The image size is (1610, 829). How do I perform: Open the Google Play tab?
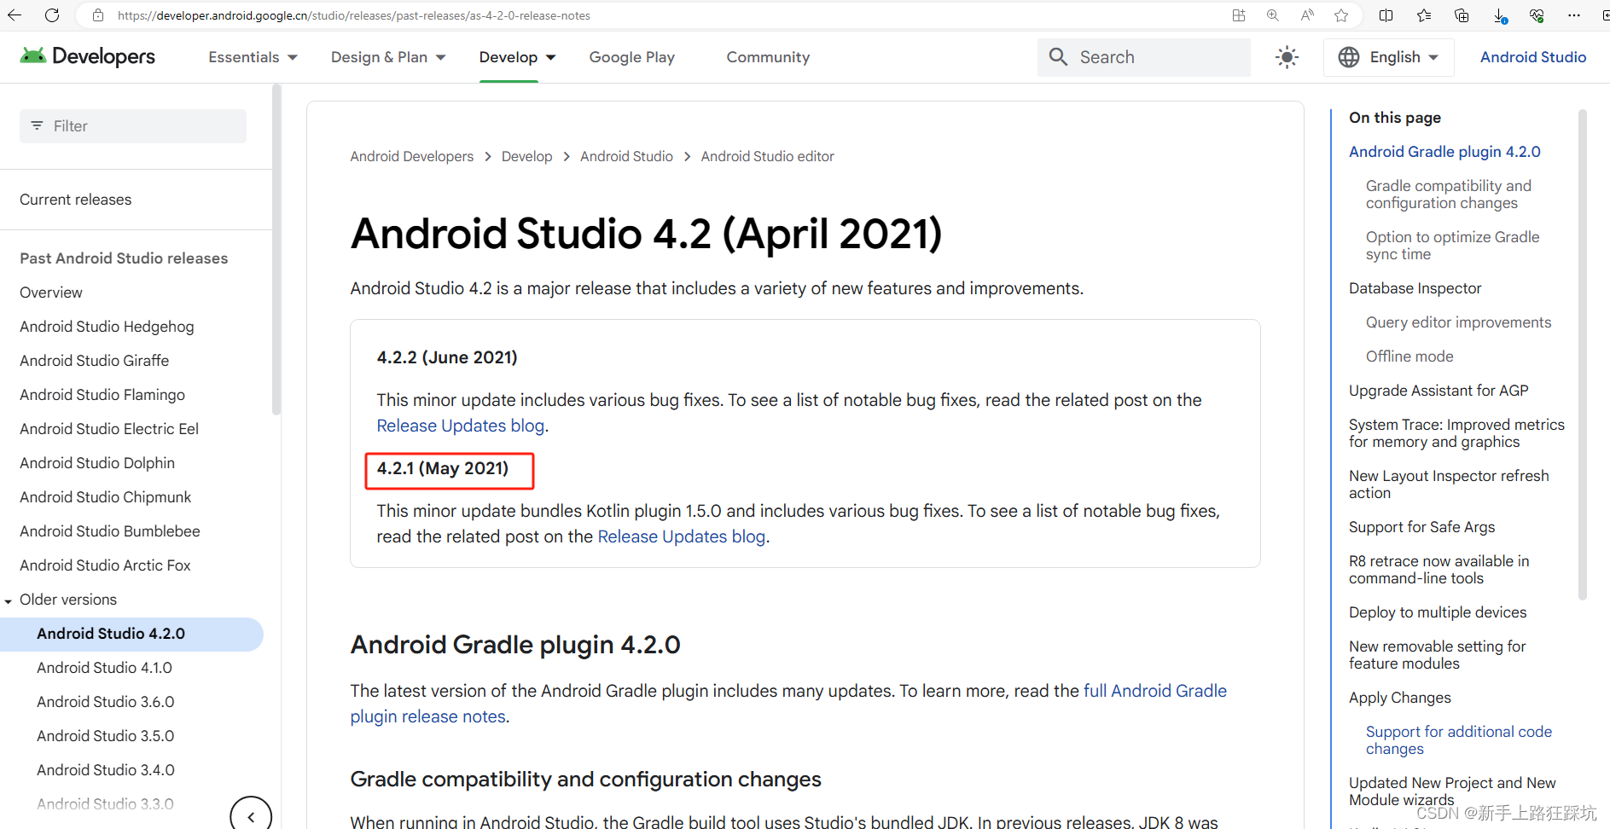pyautogui.click(x=632, y=57)
